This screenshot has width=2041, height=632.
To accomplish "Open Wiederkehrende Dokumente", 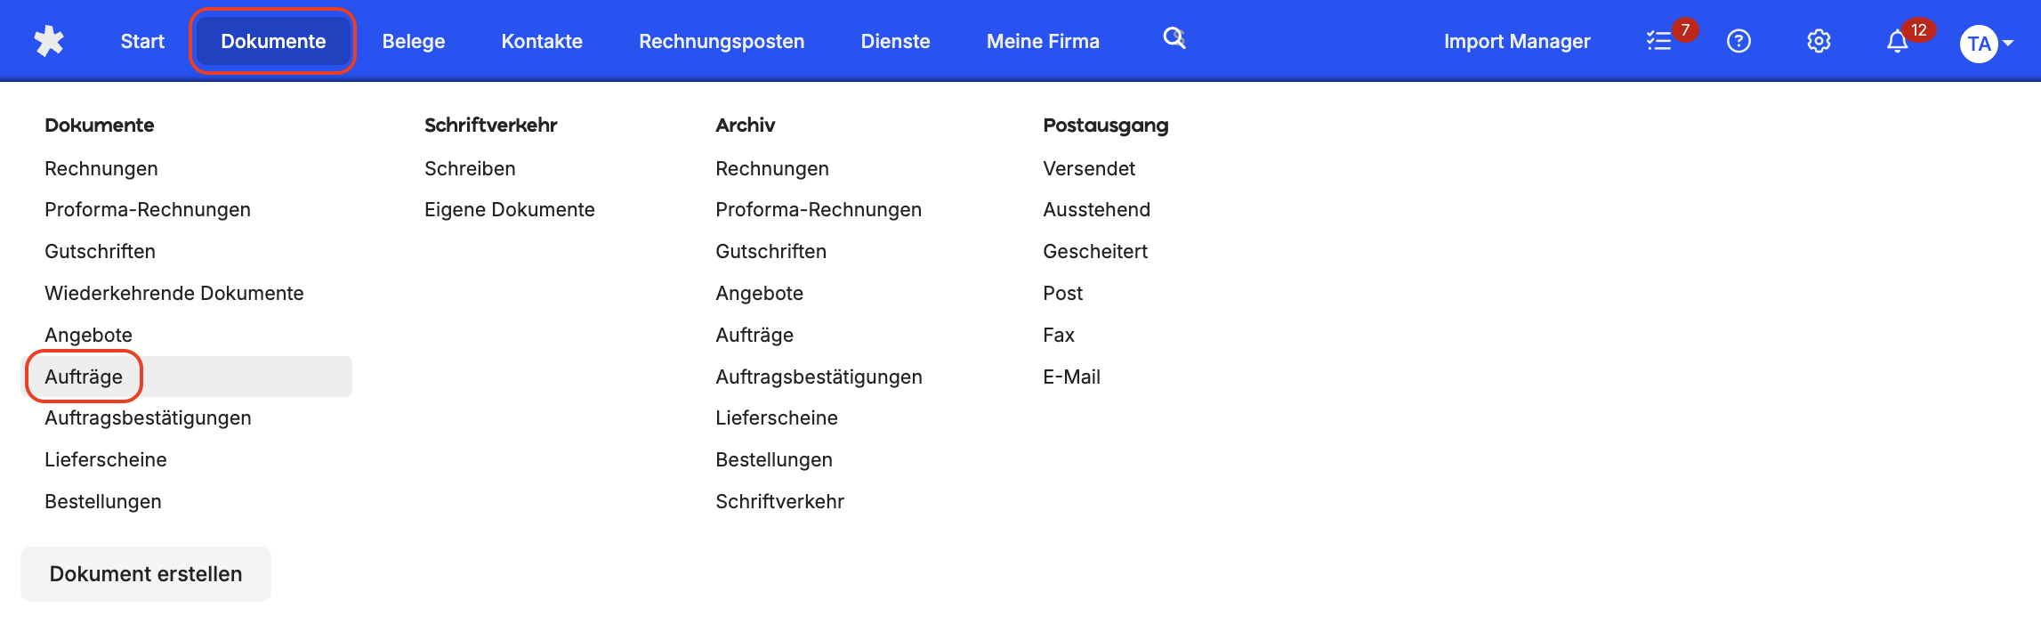I will (x=174, y=293).
